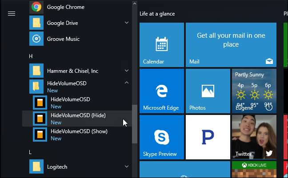Click the Life at a glance heading
This screenshot has height=178, width=288.
coord(157,14)
